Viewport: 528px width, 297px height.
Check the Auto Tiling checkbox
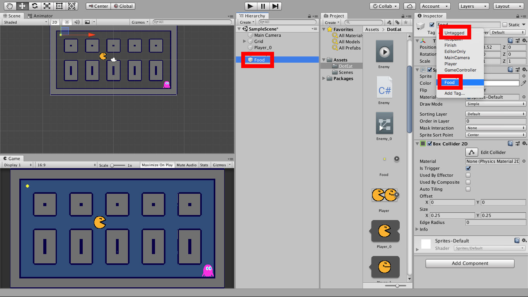(x=468, y=189)
